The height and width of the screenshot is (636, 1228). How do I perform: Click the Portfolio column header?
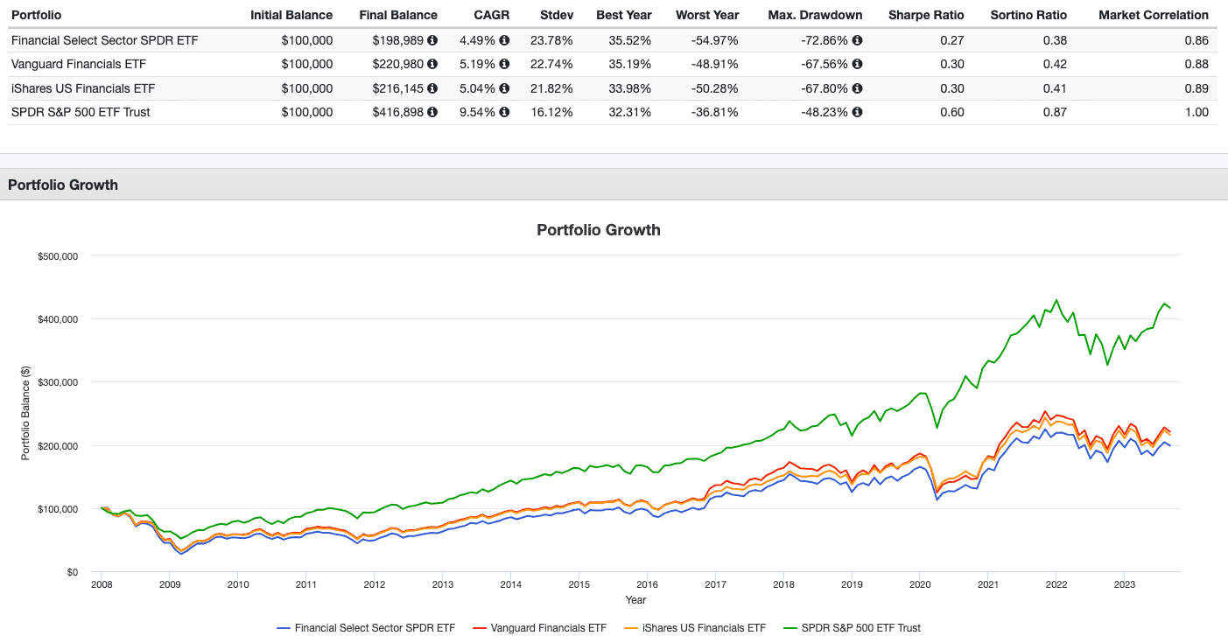36,15
